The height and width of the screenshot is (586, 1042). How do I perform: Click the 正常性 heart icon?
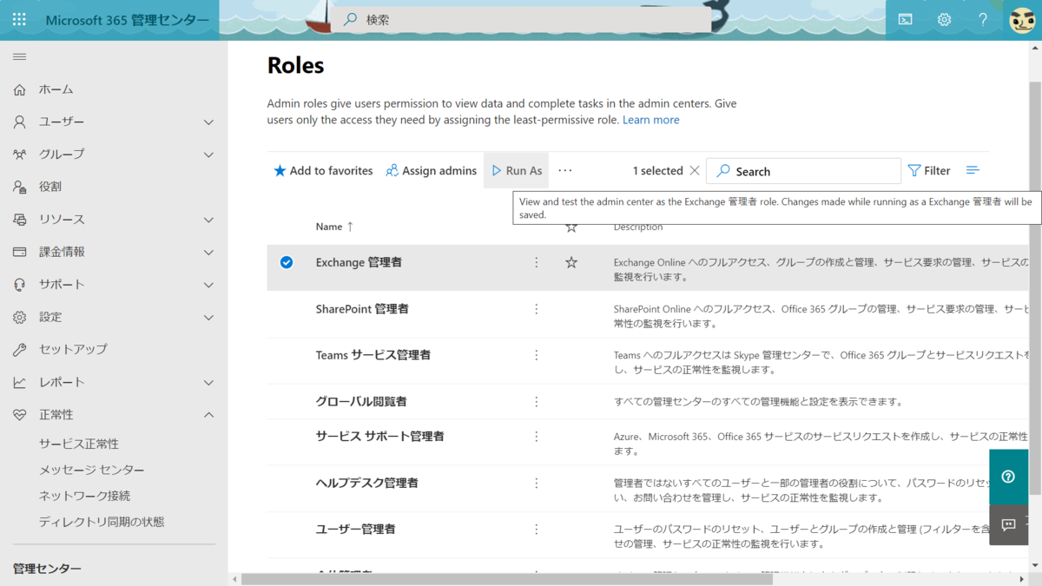[x=19, y=415]
